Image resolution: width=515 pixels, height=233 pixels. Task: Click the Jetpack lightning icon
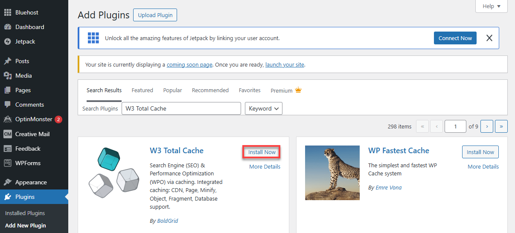tap(8, 41)
